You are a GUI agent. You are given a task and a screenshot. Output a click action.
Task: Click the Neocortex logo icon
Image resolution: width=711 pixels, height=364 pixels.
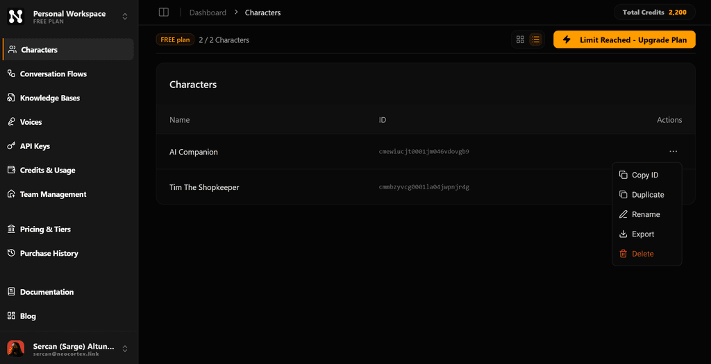click(x=15, y=17)
